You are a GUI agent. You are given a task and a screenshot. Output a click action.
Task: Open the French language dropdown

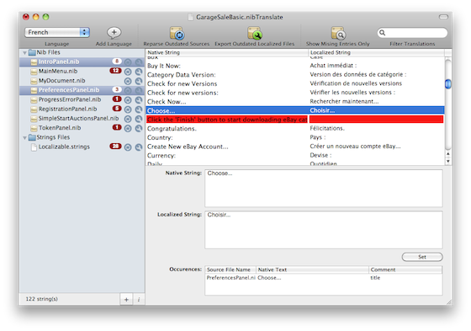[57, 32]
